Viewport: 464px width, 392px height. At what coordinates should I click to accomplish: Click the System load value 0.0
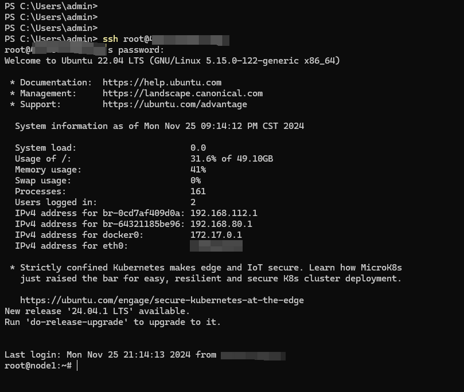click(x=198, y=148)
